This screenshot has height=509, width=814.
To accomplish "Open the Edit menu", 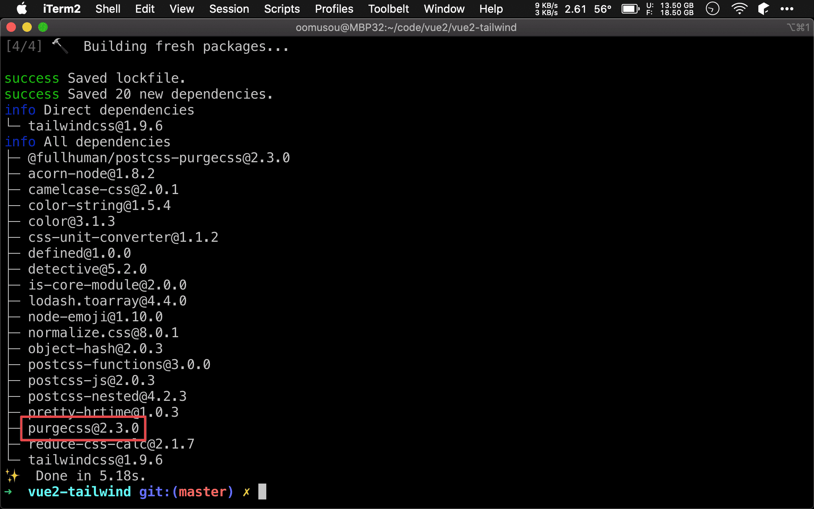I will (x=145, y=9).
